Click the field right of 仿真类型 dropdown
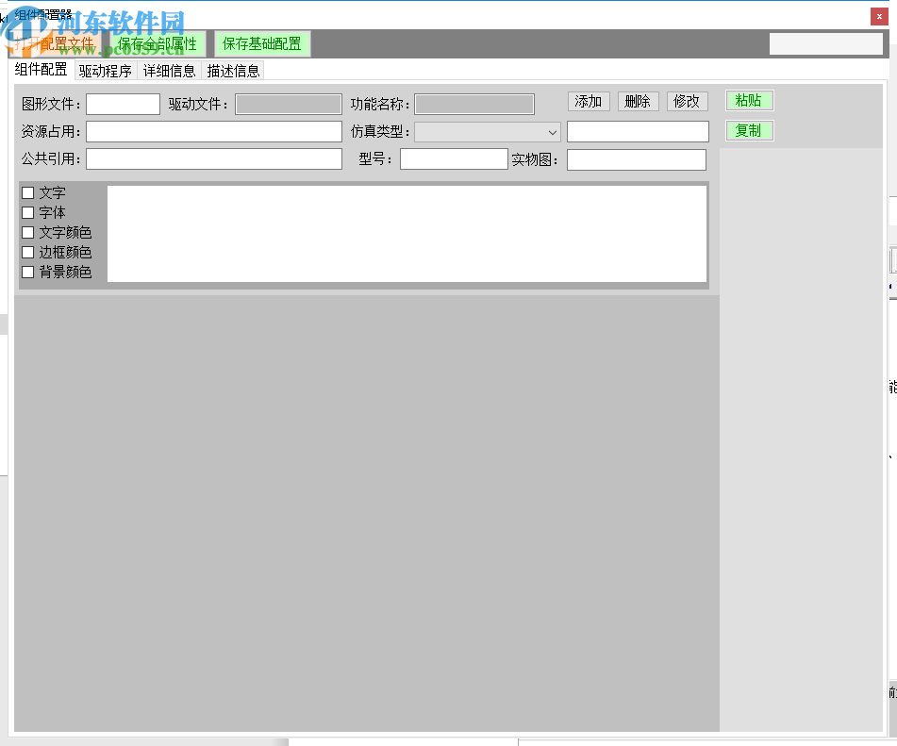This screenshot has height=746, width=897. click(x=638, y=132)
